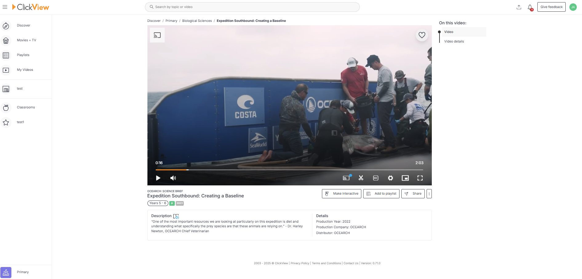Open the hamburger navigation menu
Screen dimensions: 582x279
pos(5,7)
